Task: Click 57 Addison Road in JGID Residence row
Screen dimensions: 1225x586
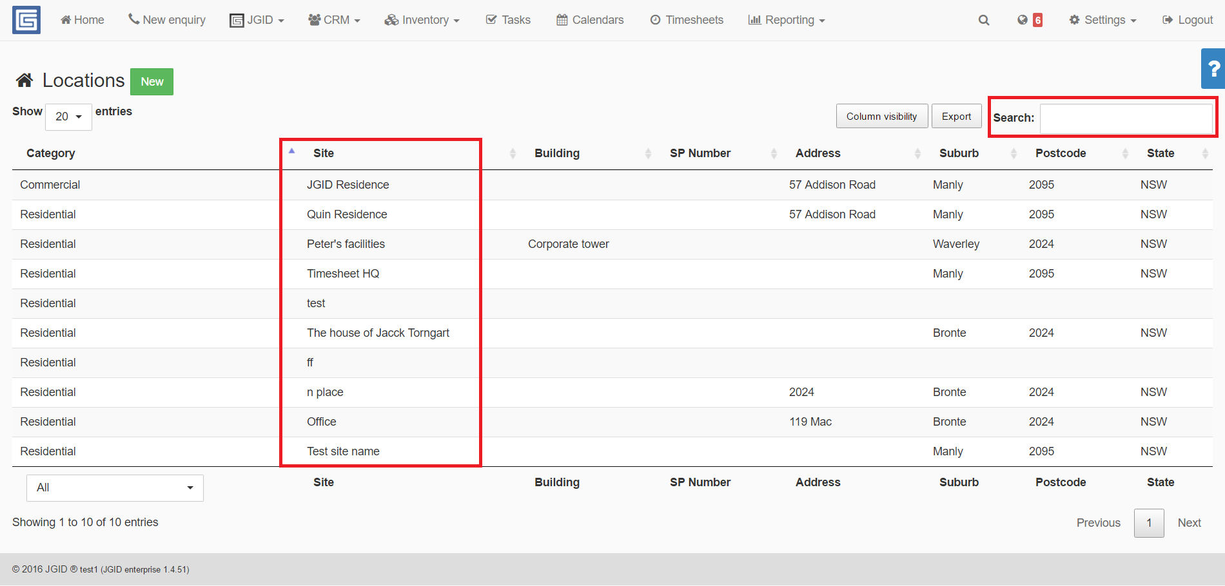Action: [x=832, y=185]
